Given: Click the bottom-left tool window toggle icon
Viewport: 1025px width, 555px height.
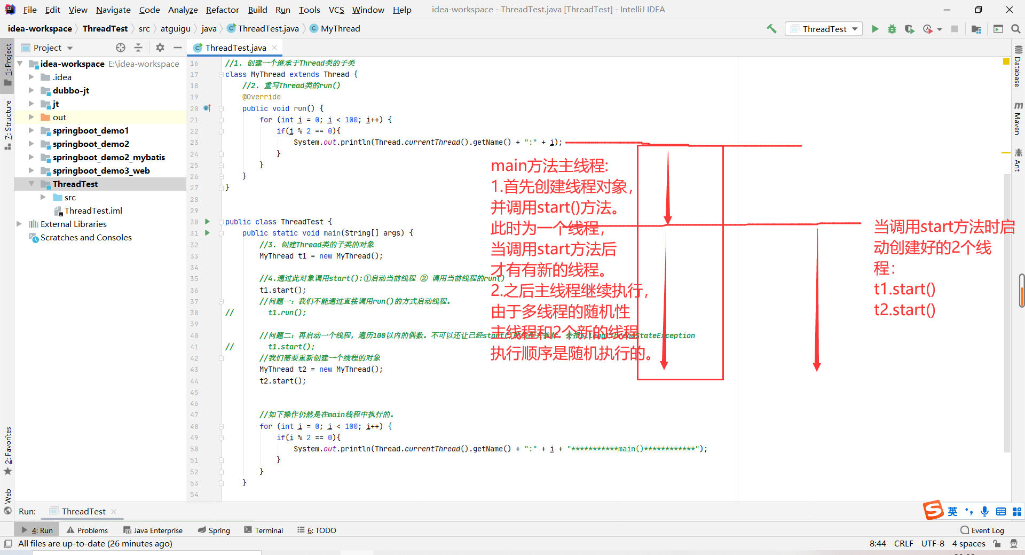Looking at the screenshot, I should click(x=8, y=543).
